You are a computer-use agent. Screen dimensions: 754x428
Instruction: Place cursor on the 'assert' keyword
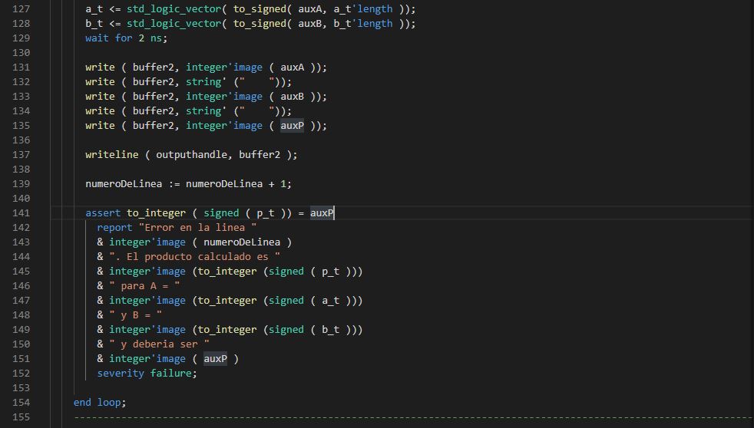[103, 213]
